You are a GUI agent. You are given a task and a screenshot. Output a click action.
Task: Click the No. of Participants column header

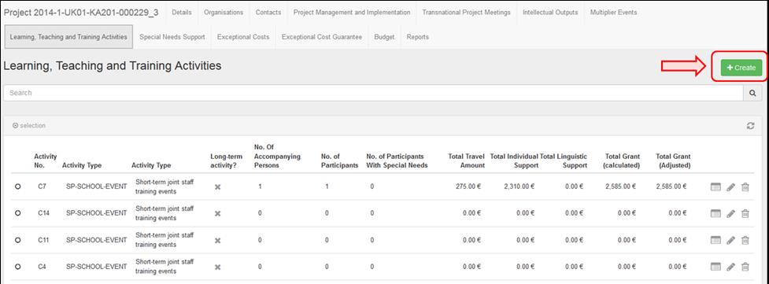pos(339,161)
